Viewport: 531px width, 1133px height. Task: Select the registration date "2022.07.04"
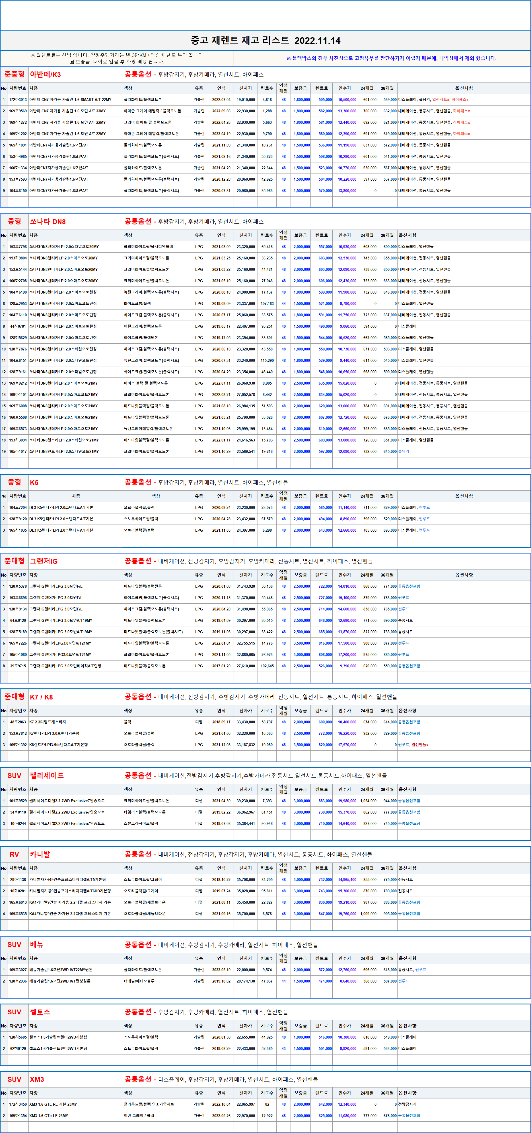point(221,100)
